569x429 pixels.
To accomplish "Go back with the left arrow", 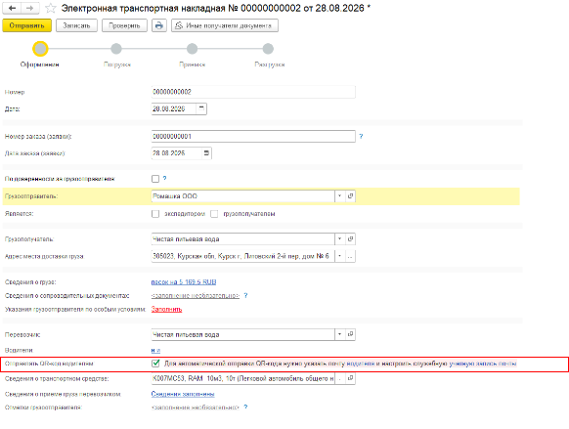I will (12, 8).
